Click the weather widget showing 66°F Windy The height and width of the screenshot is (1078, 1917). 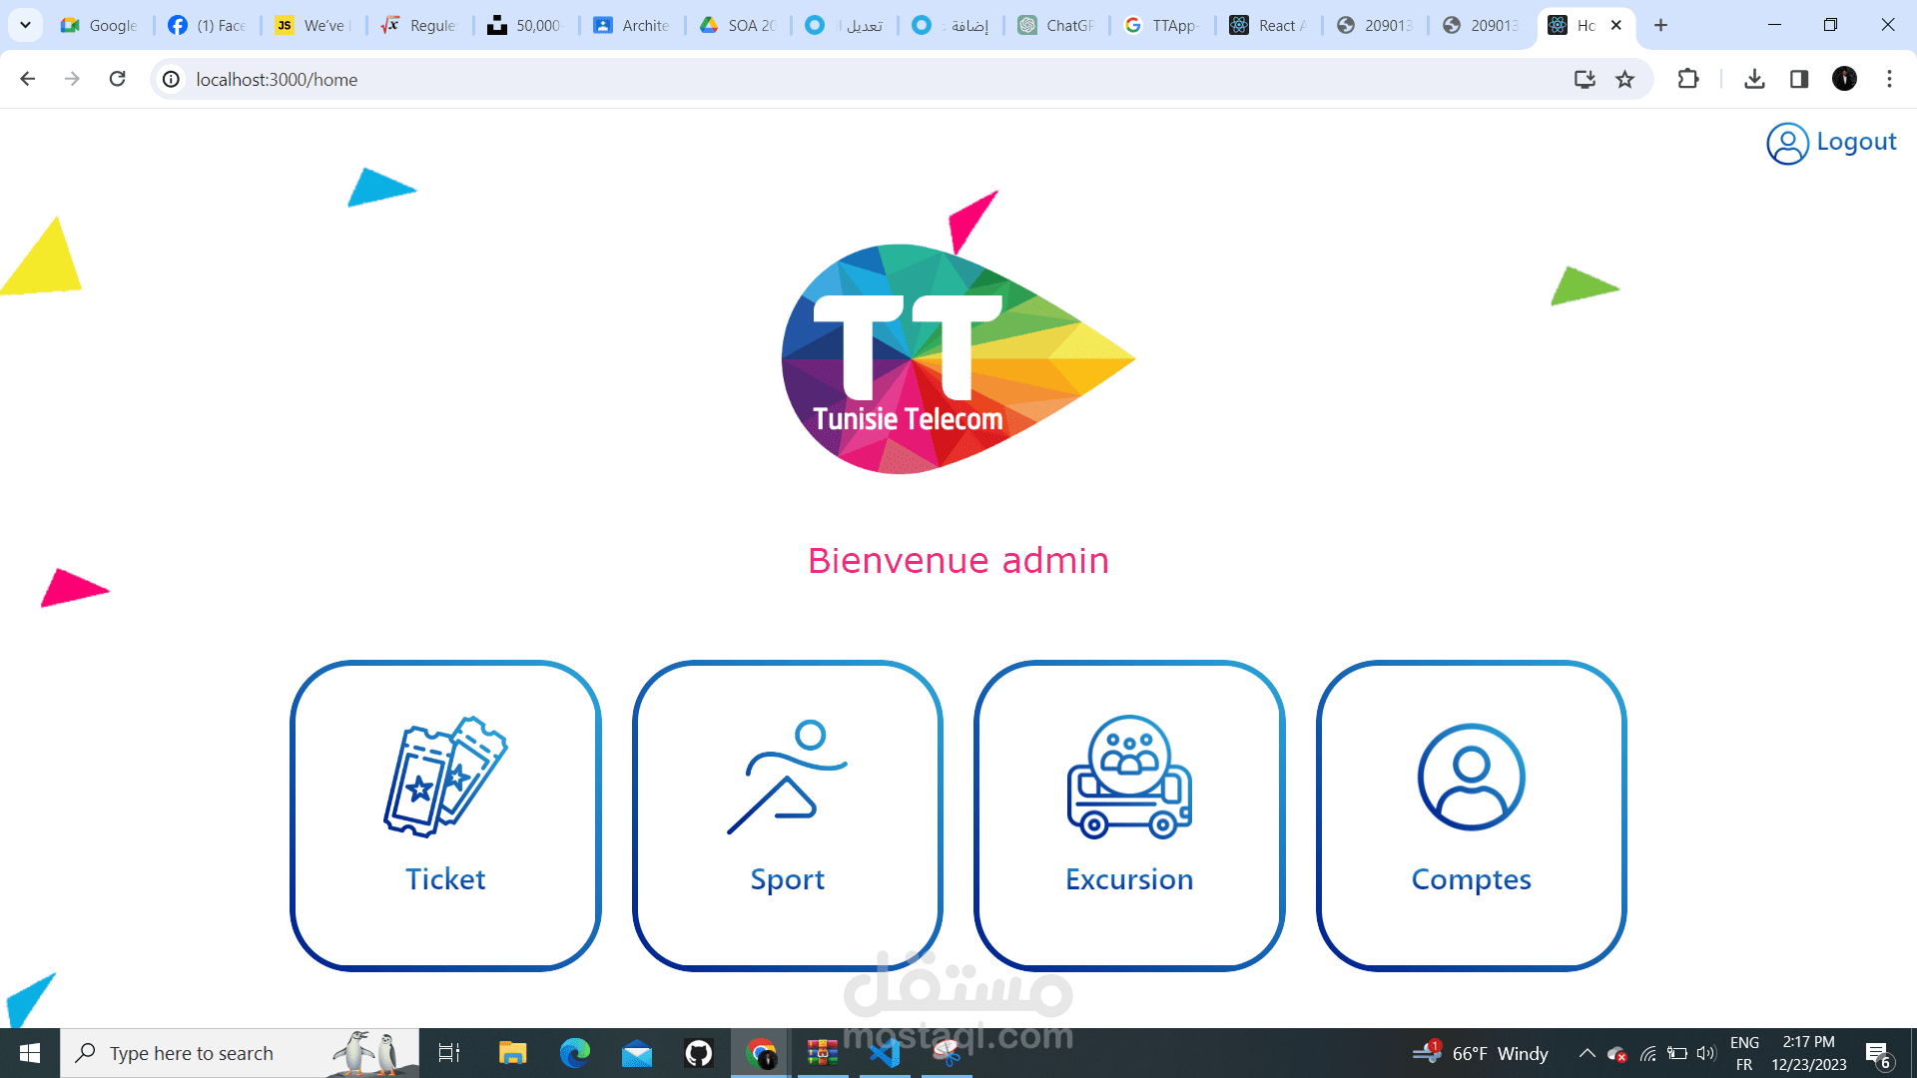pos(1481,1053)
